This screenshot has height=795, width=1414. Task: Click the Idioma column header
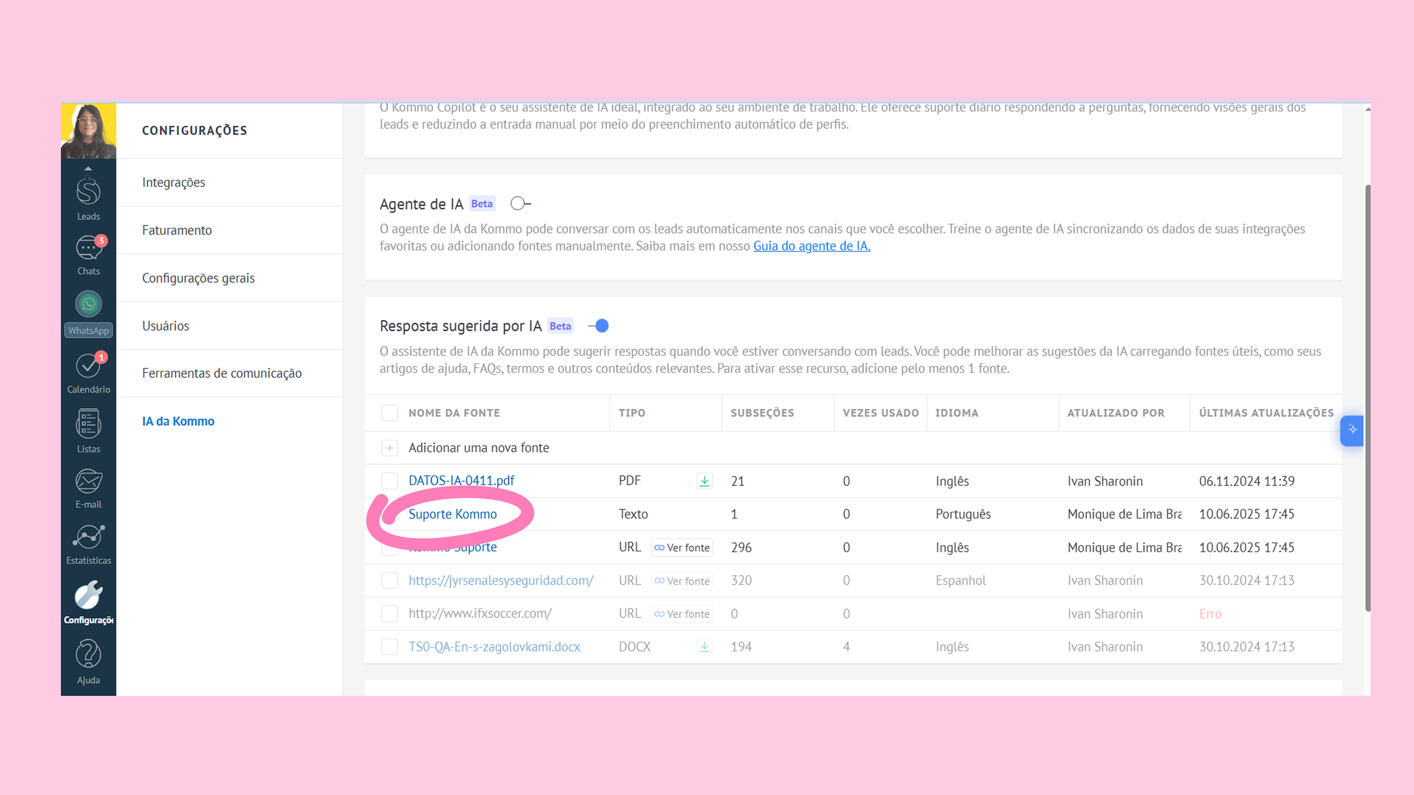(x=957, y=413)
